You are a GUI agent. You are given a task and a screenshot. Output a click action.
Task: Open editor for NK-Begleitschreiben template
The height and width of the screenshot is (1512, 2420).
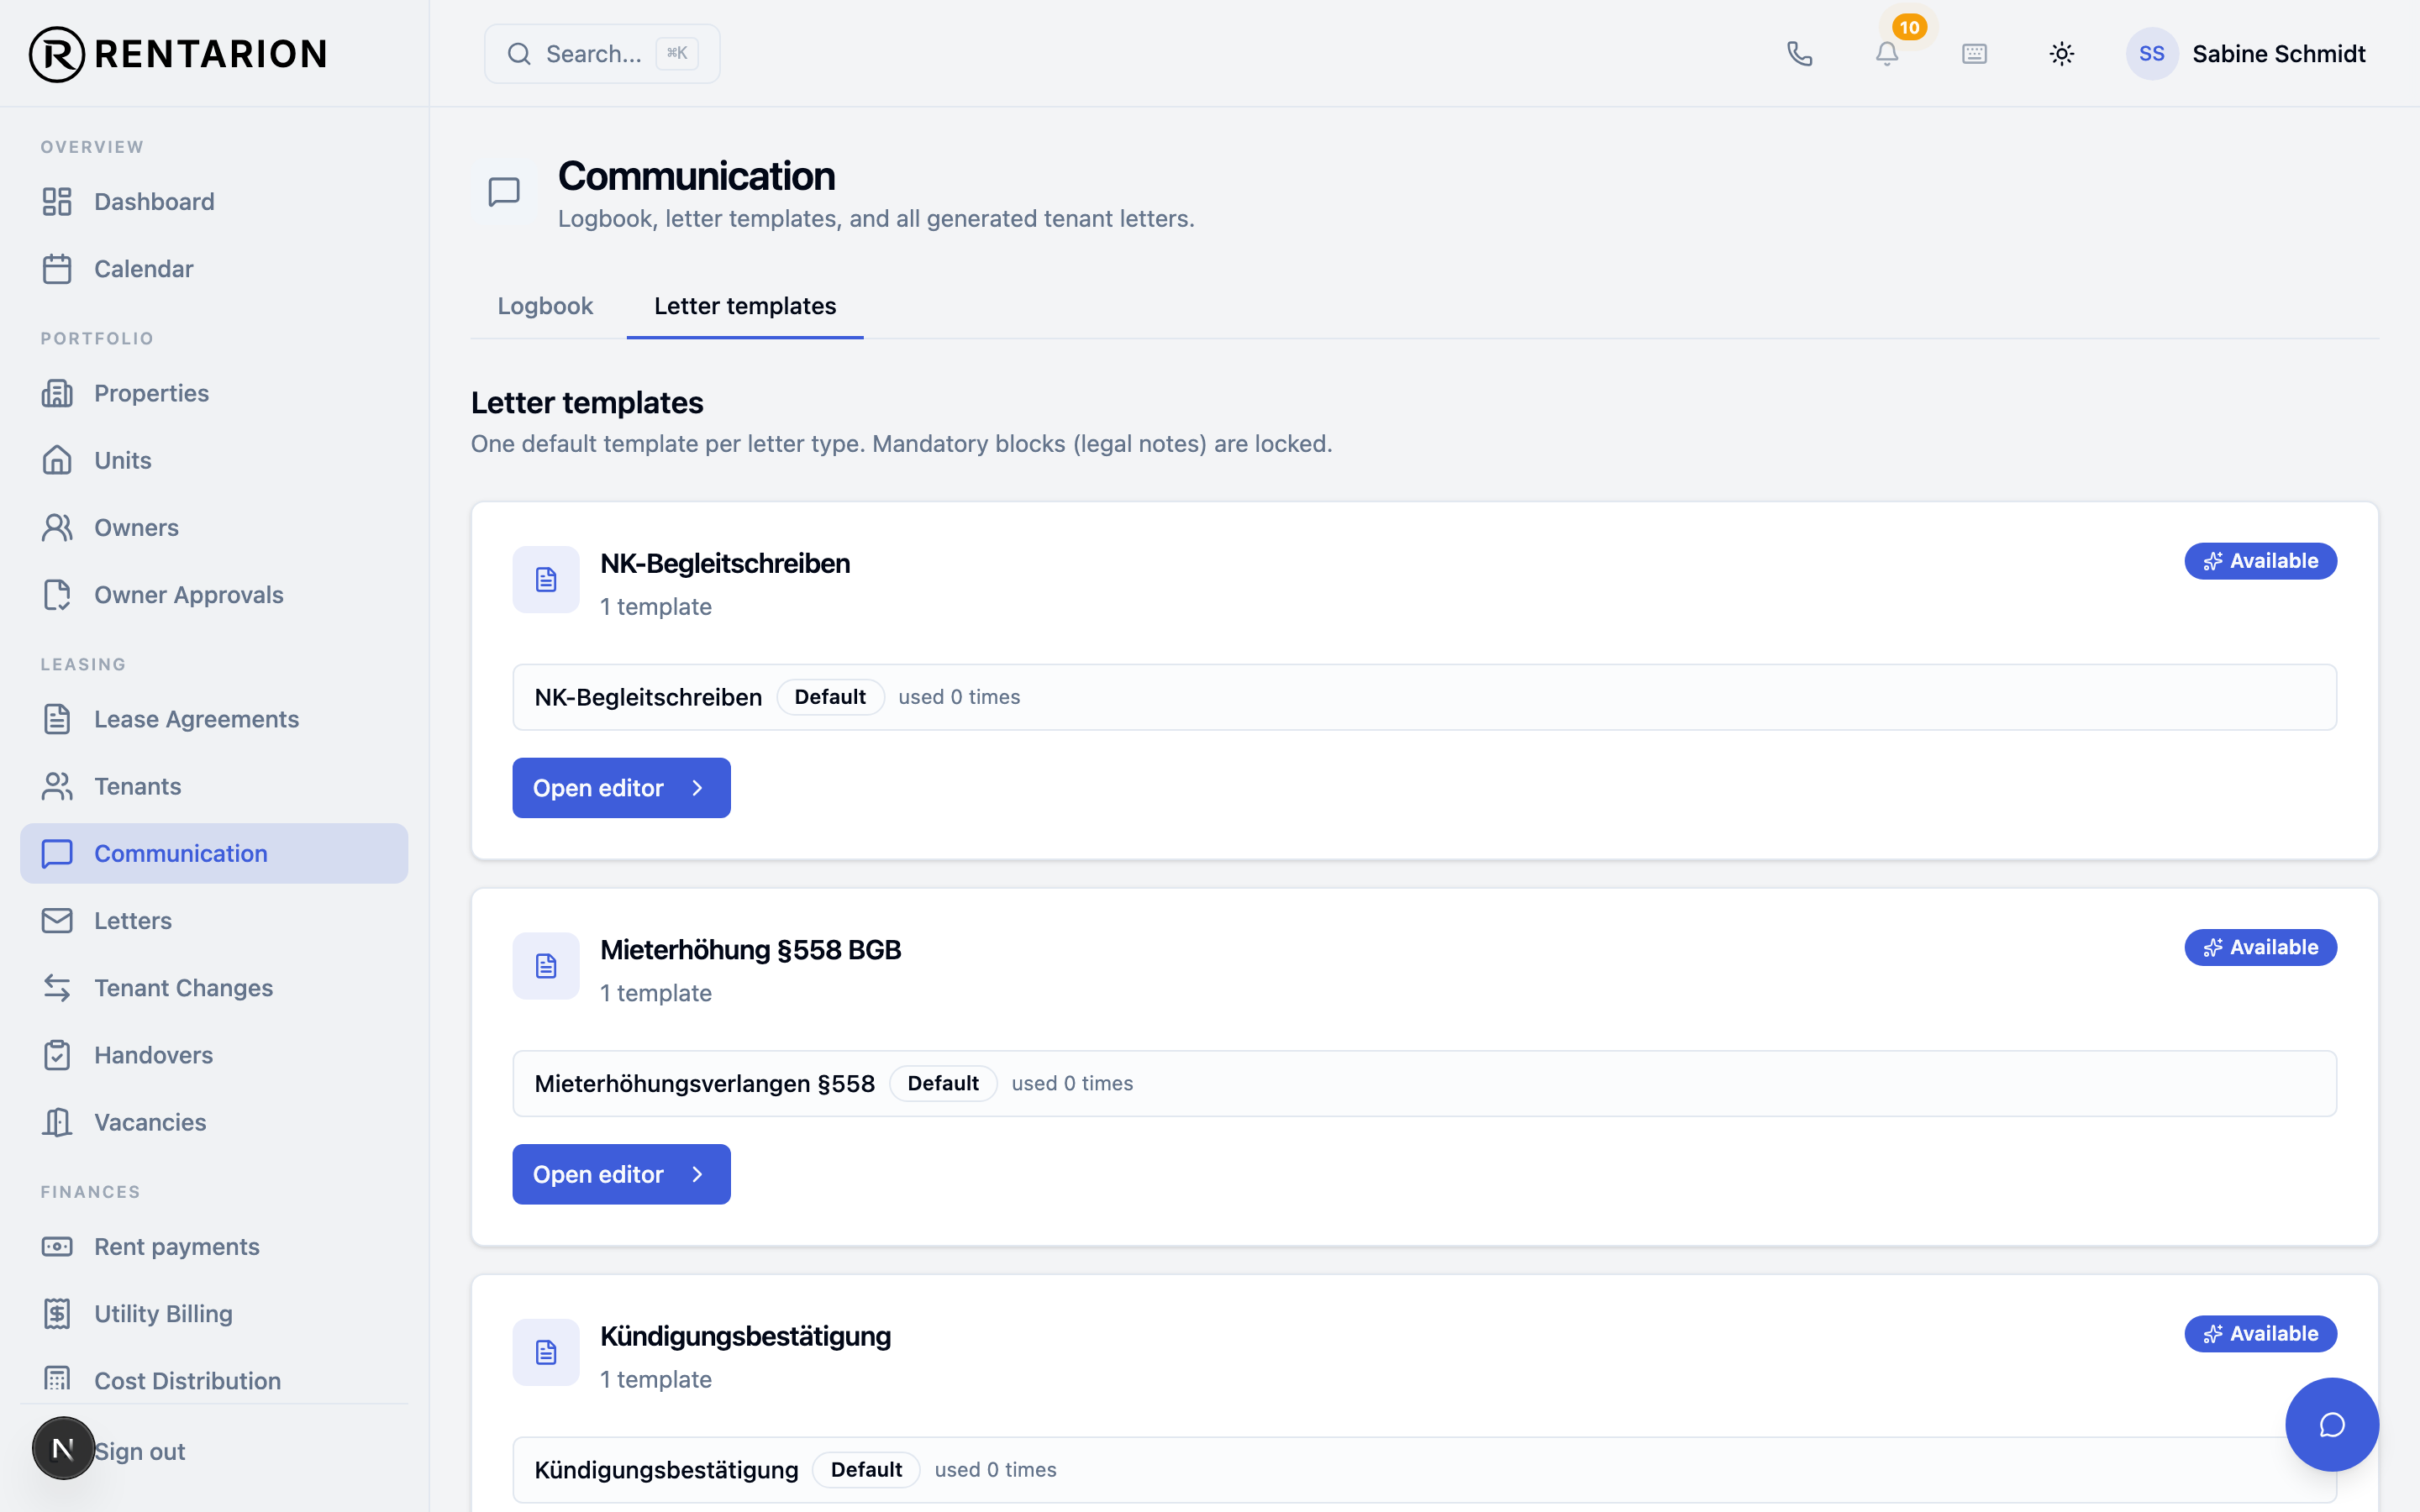pyautogui.click(x=621, y=788)
